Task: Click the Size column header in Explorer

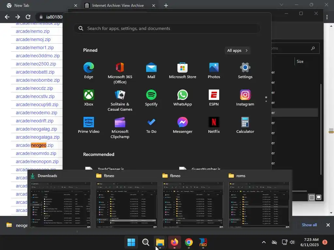Action: click(300, 62)
